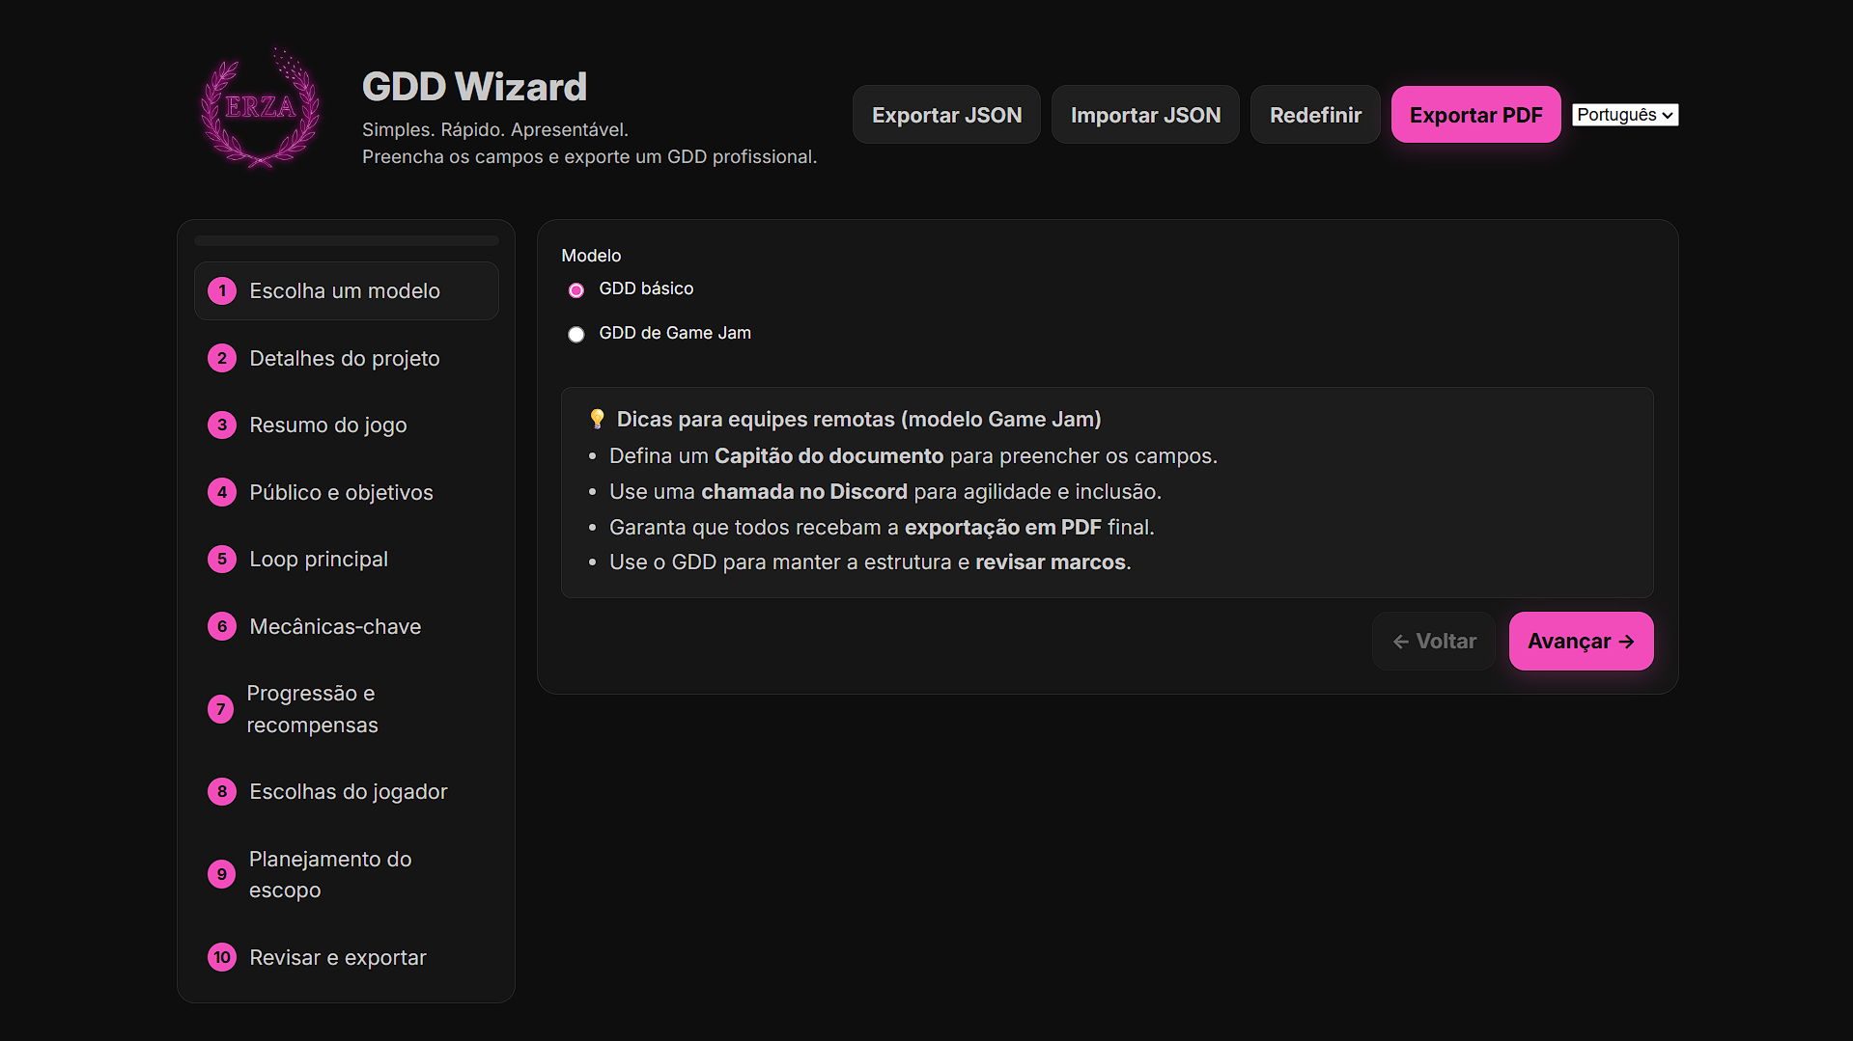Click the Redefinir button
The width and height of the screenshot is (1853, 1041).
point(1315,115)
